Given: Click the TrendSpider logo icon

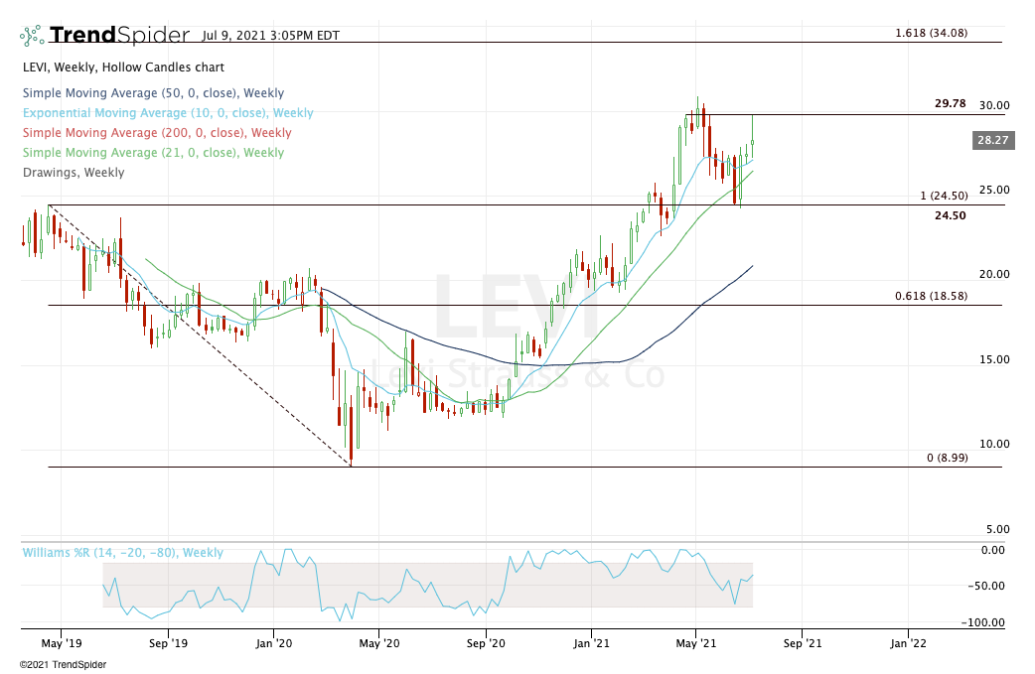Looking at the screenshot, I should (33, 35).
